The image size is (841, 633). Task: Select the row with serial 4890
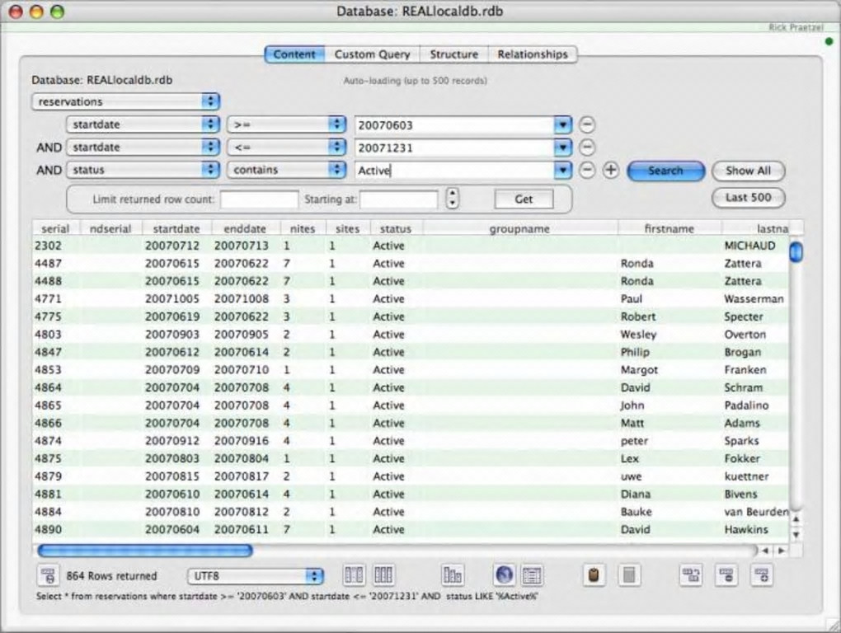click(411, 529)
